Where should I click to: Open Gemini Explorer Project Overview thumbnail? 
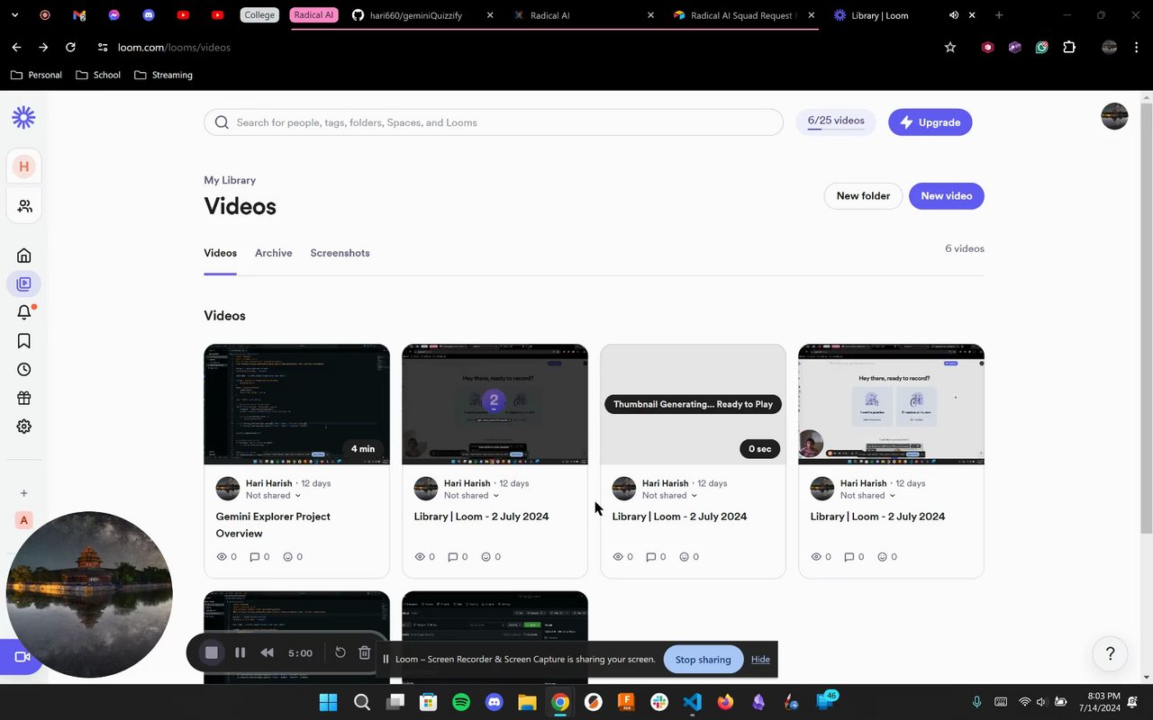296,404
